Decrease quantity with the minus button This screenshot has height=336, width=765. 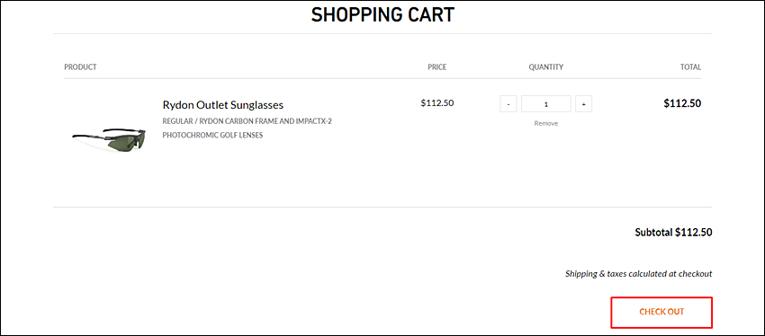click(508, 103)
